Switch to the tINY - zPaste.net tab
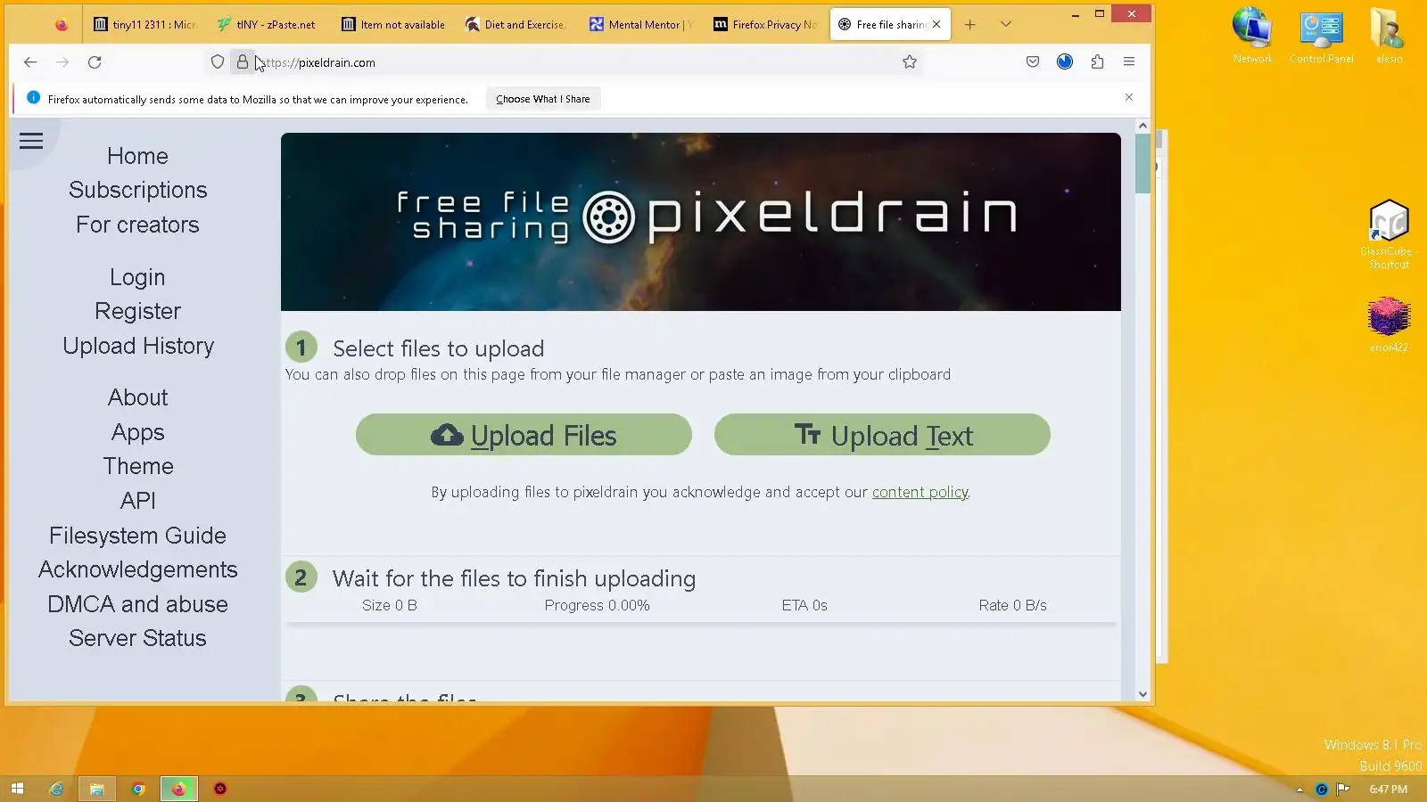The height and width of the screenshot is (802, 1427). click(267, 24)
